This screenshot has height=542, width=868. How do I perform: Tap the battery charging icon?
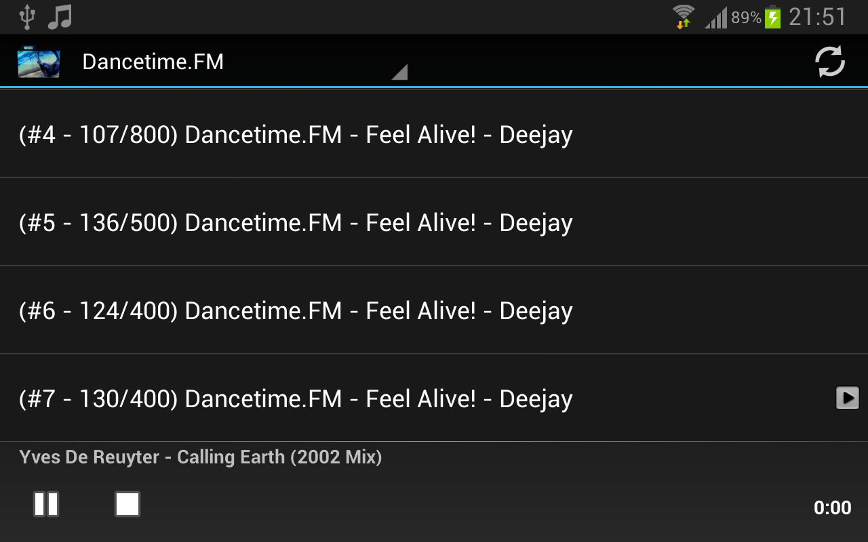[772, 16]
